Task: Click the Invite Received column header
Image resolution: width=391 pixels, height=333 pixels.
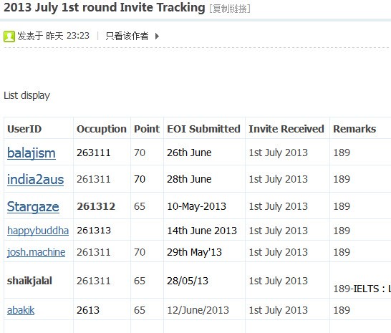Action: [x=286, y=129]
